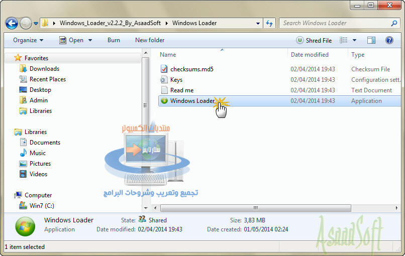The width and height of the screenshot is (405, 256).
Task: Maximize the Explorer window
Action: click(x=371, y=5)
